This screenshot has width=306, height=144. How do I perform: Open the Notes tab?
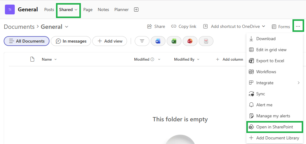(x=103, y=9)
